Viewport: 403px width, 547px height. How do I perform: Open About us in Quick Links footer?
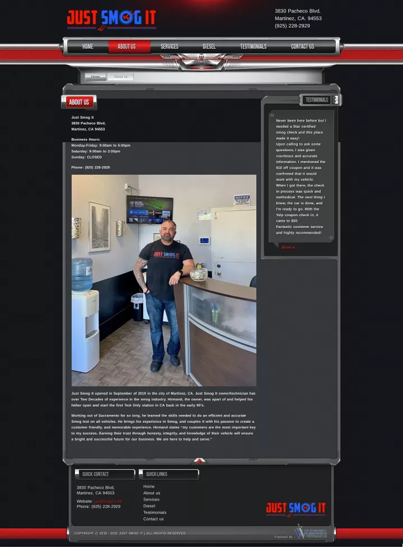152,493
